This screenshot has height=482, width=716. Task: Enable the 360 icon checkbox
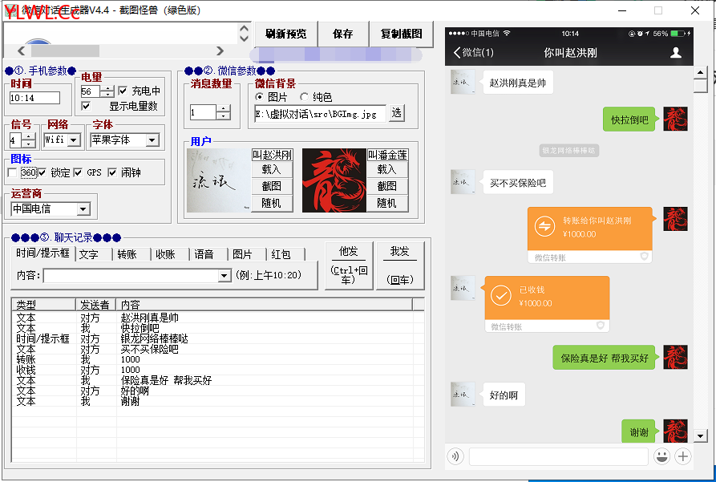tap(12, 172)
